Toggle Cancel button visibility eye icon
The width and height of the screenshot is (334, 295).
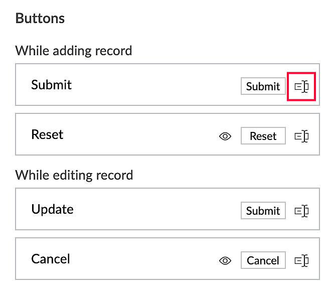pyautogui.click(x=225, y=260)
